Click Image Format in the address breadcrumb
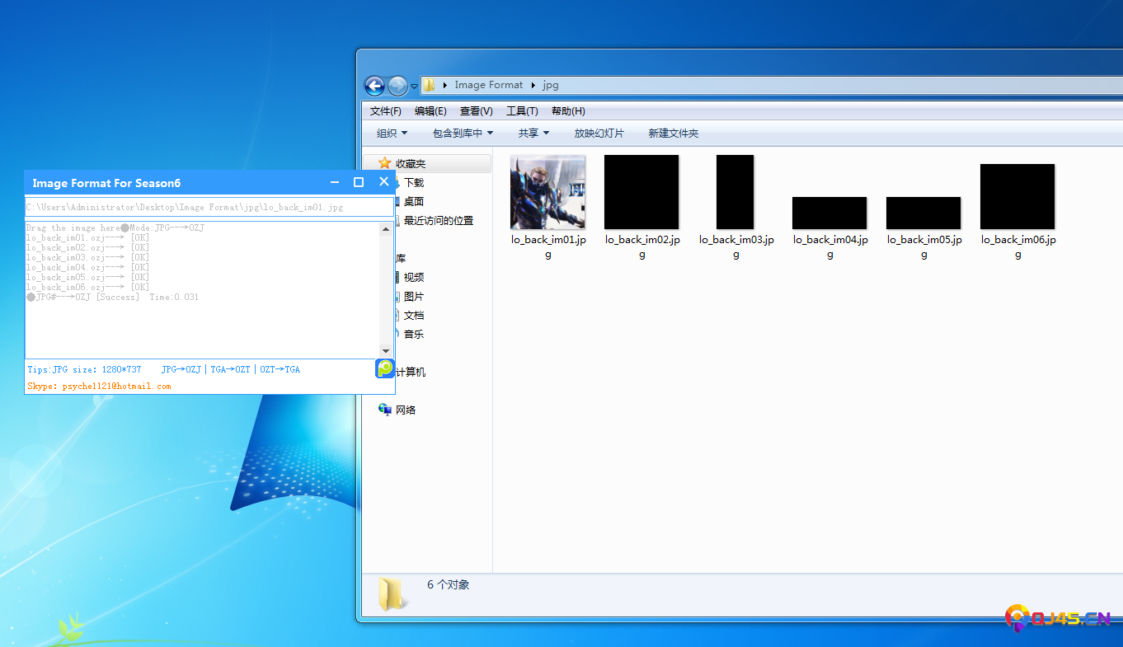The width and height of the screenshot is (1123, 647). point(489,85)
